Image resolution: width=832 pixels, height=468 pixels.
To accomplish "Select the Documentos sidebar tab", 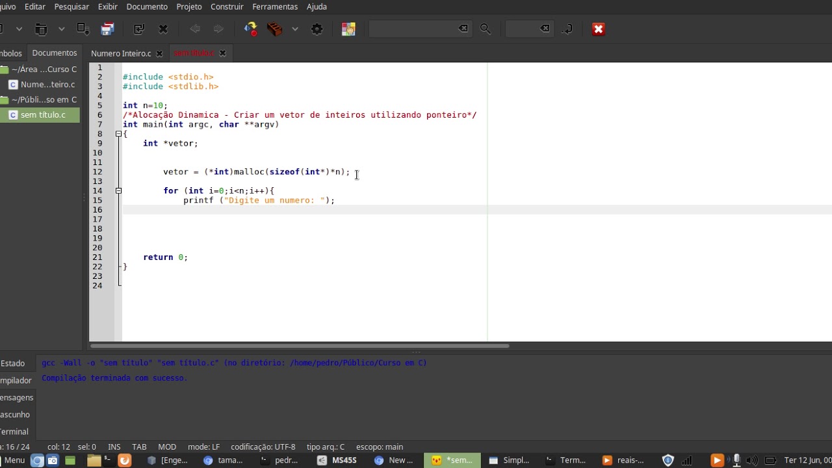I will [55, 53].
